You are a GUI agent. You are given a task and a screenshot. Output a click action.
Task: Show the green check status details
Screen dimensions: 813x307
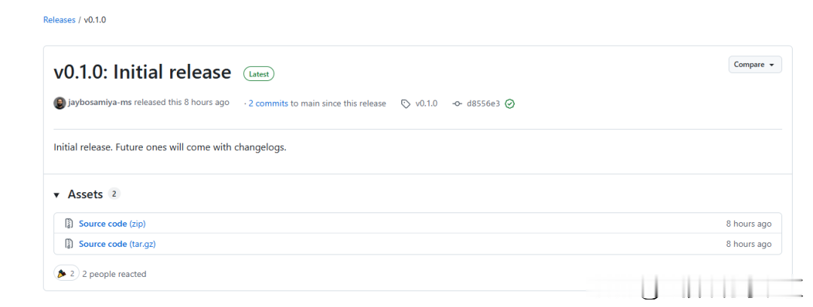510,104
